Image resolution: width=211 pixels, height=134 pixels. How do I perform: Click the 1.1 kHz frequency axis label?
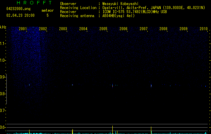pos(3,44)
